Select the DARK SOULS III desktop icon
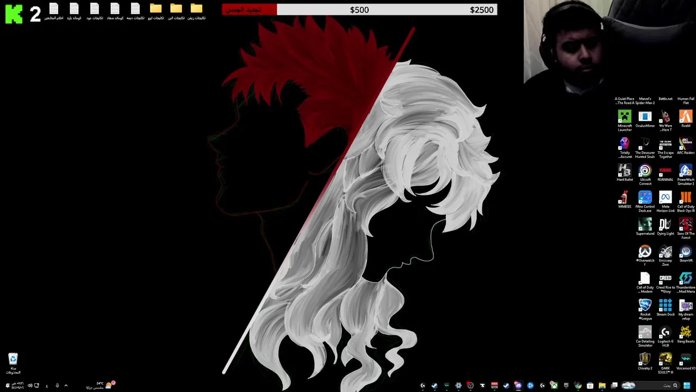696x392 pixels. click(665, 364)
